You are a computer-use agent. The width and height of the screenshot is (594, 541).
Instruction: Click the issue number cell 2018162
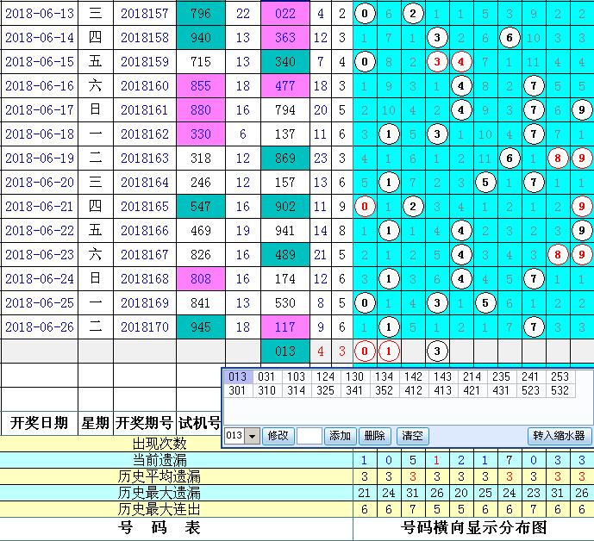pyautogui.click(x=145, y=134)
